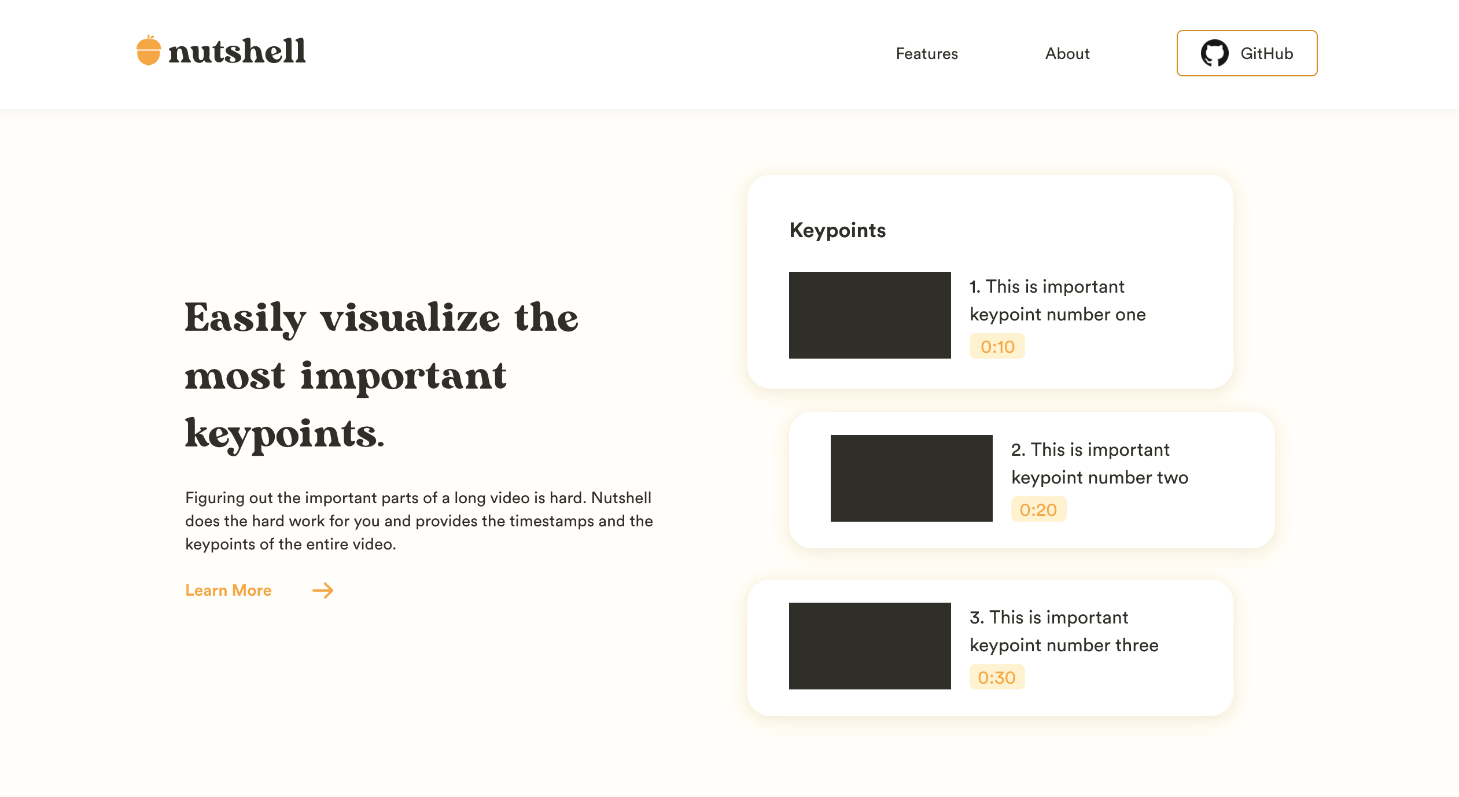Click keypoint number three text

tap(1063, 631)
